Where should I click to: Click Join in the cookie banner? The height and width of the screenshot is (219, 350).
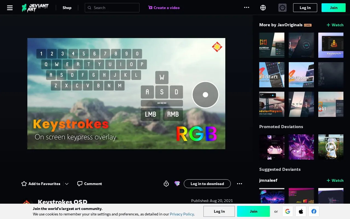click(x=253, y=211)
